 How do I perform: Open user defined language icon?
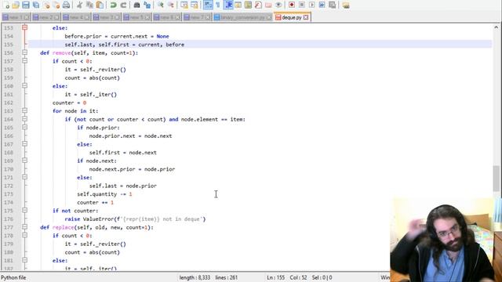click(238, 5)
